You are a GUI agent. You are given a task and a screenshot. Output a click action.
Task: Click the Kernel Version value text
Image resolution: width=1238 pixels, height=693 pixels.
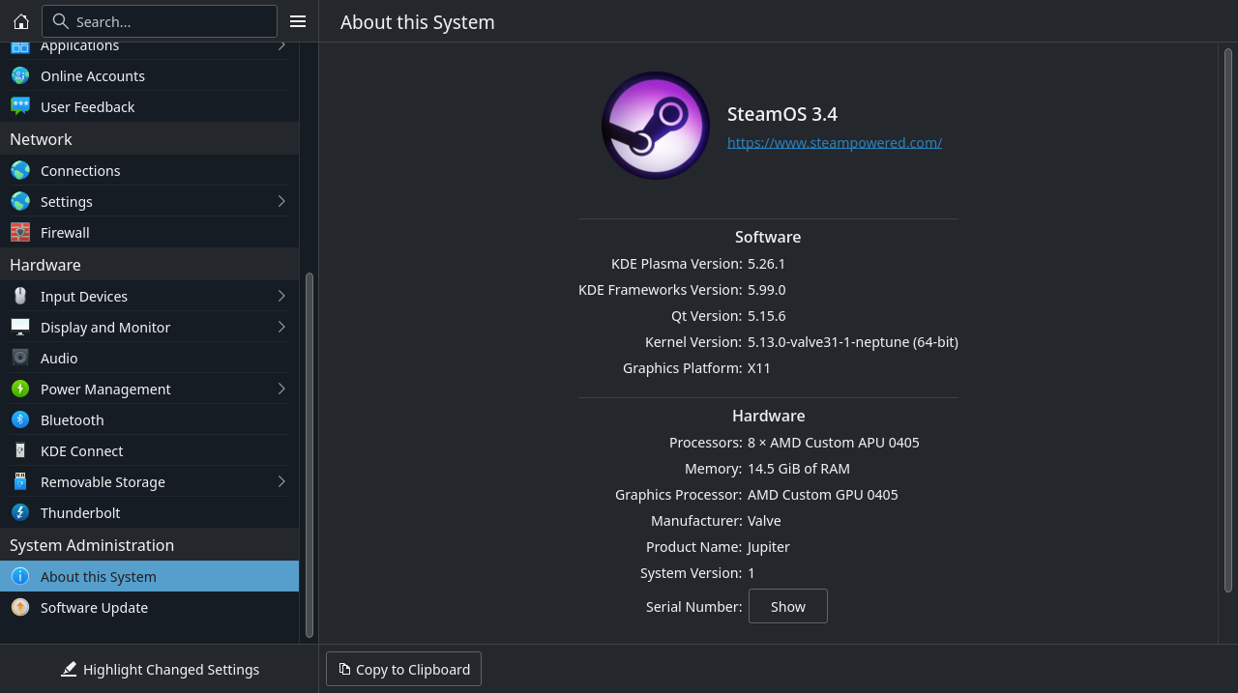(x=853, y=341)
